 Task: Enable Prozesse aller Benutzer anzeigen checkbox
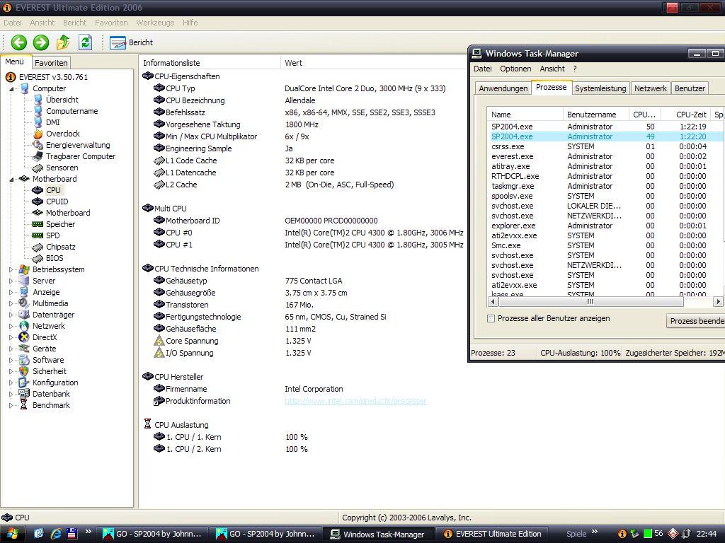491,319
